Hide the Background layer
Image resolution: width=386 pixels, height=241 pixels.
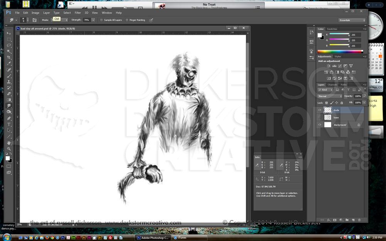pos(320,125)
